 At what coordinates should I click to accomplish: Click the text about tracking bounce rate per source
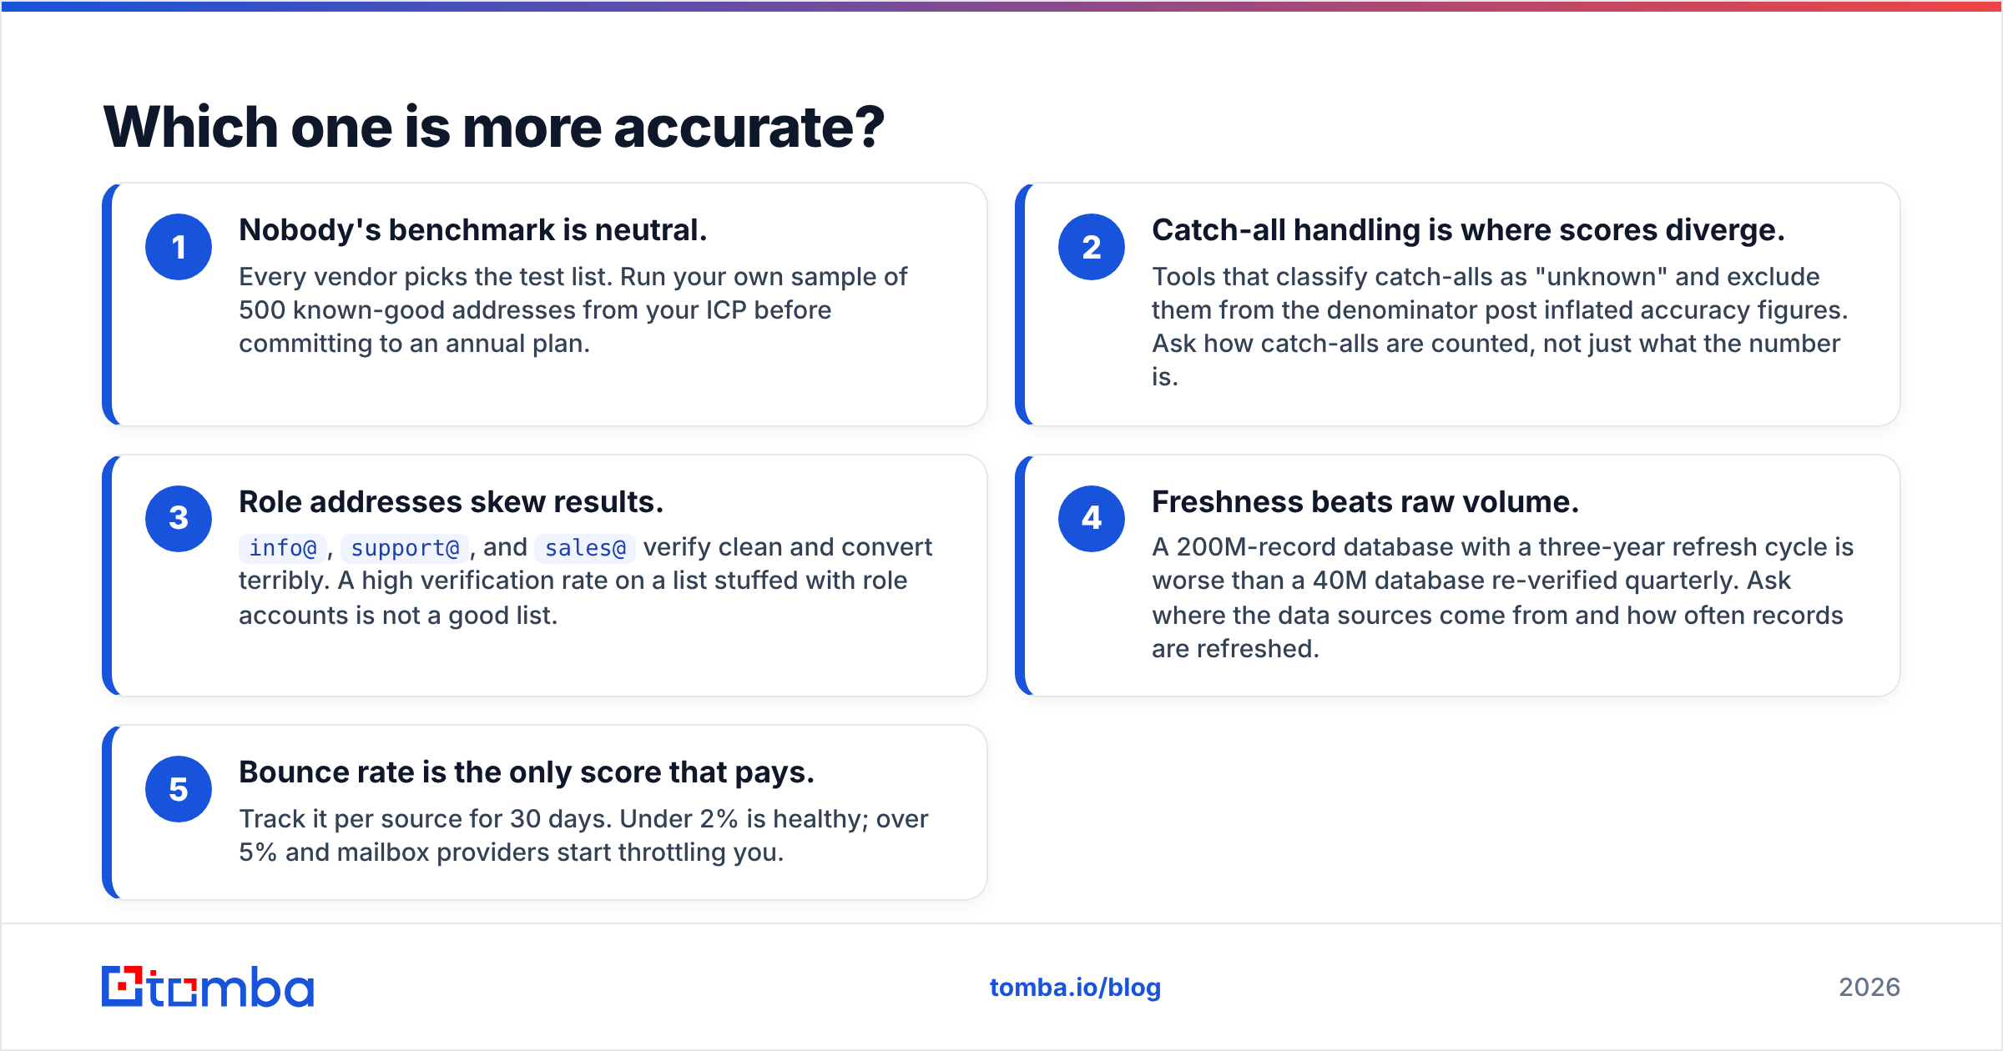(583, 836)
